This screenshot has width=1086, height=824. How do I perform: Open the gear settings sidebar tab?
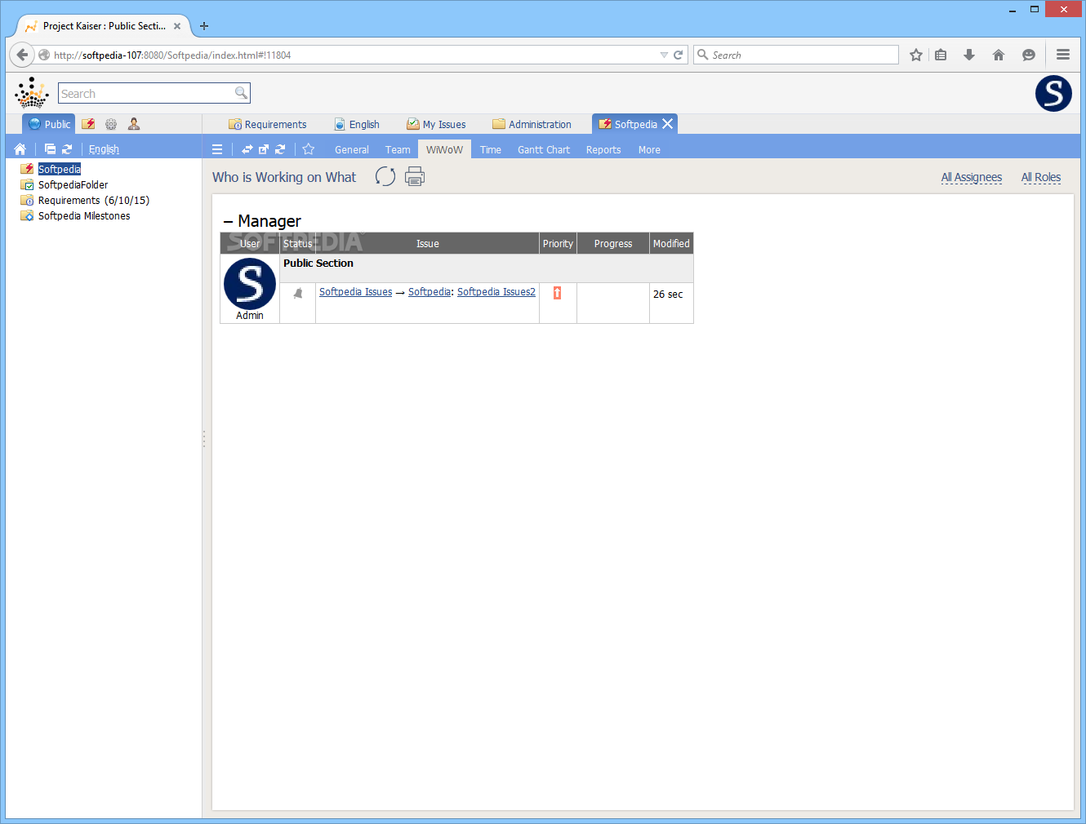111,124
